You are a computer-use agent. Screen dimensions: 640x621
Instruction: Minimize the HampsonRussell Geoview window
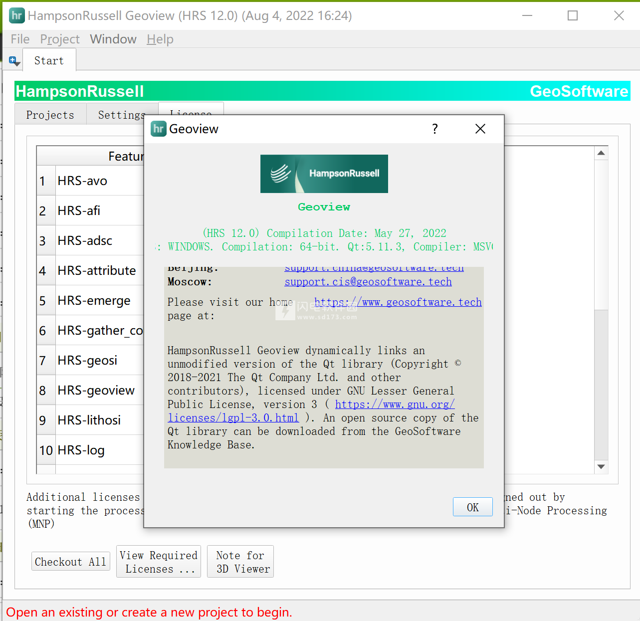click(x=527, y=15)
